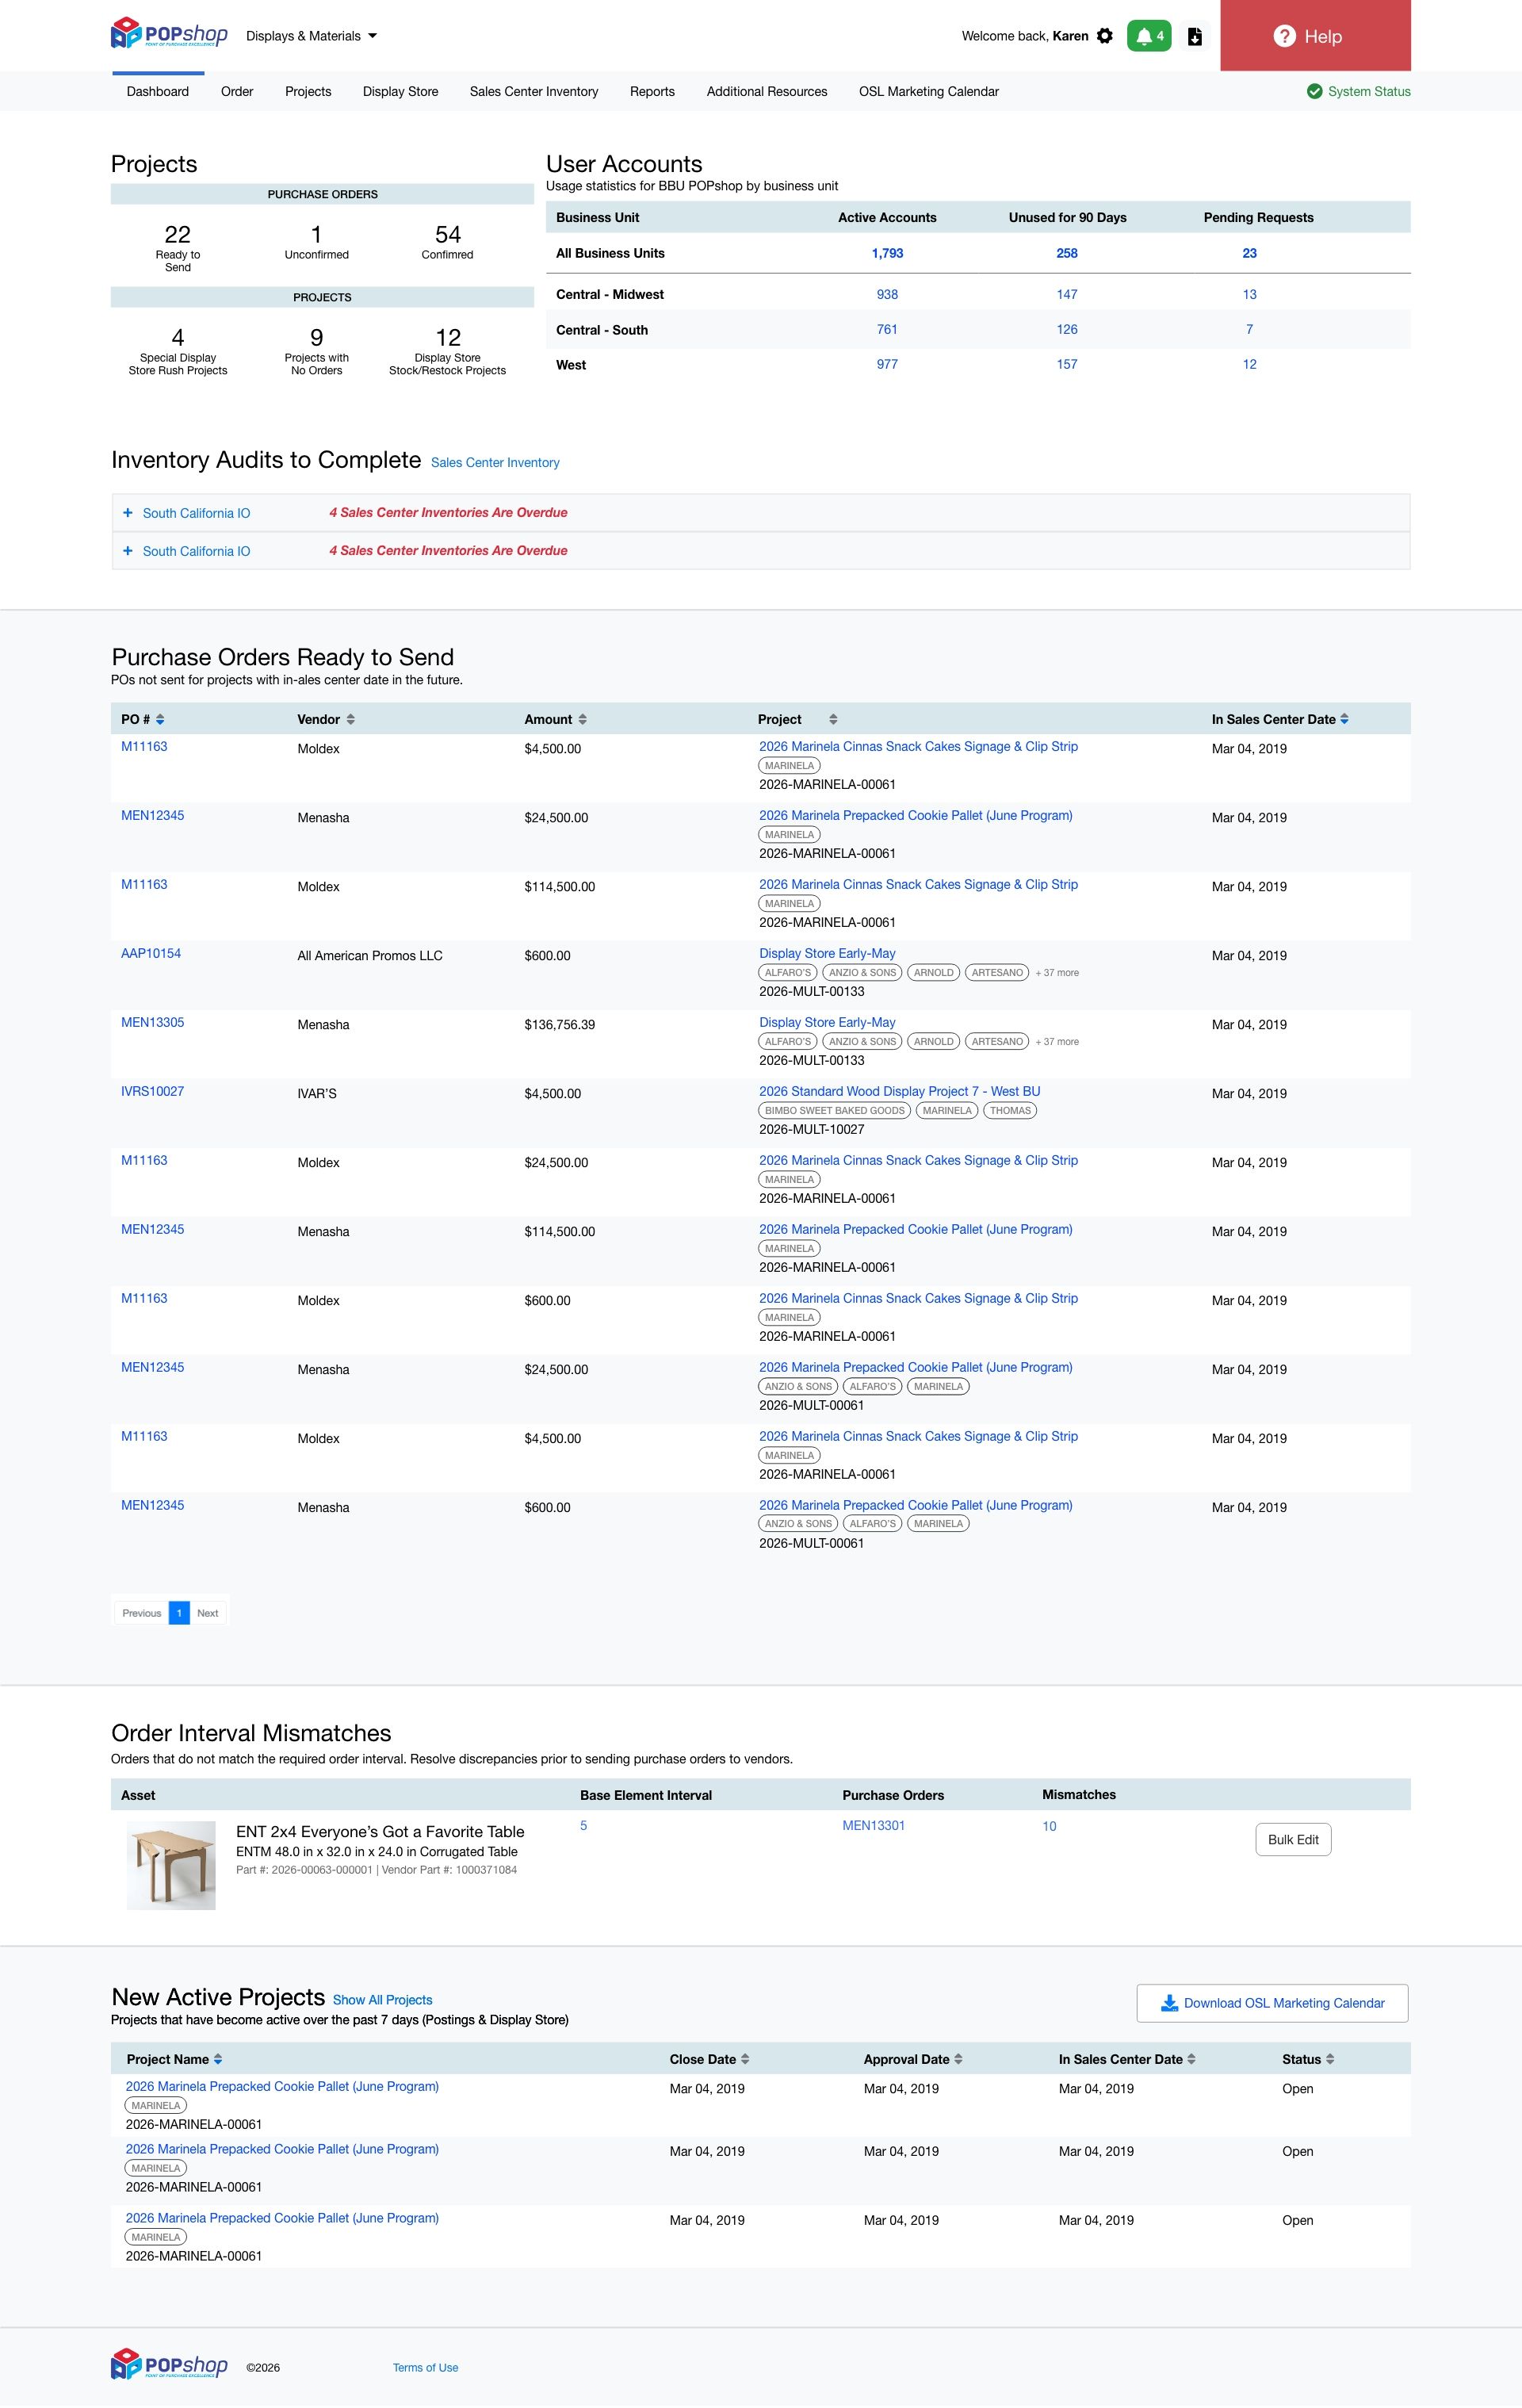The image size is (1522, 2408).
Task: Open Sales Center Inventory link beside audits heading
Action: tap(495, 462)
